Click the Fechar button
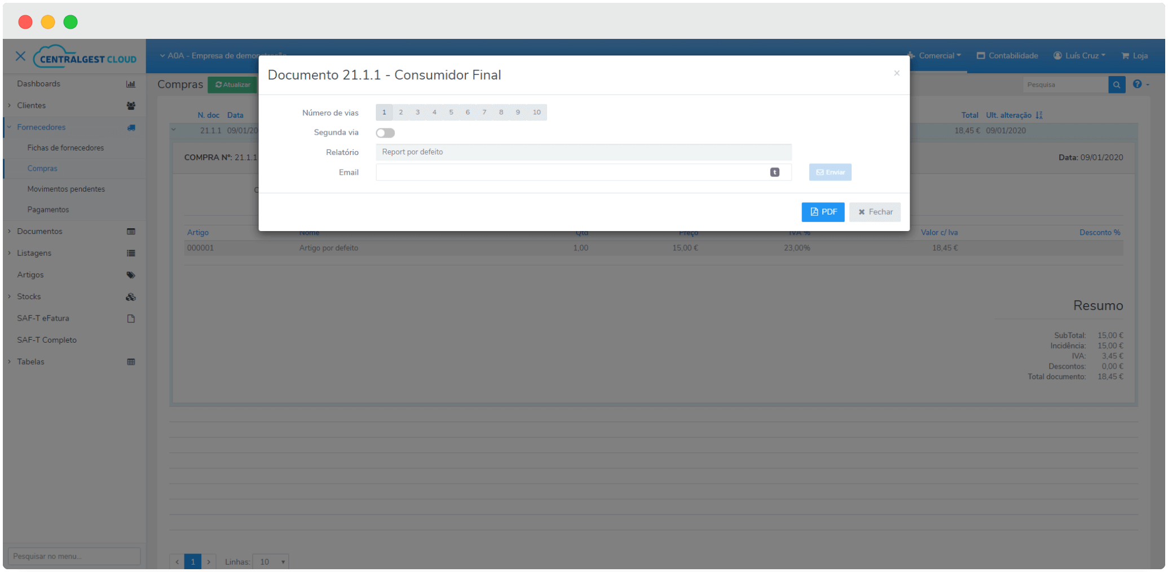Viewport: 1168px width, 572px height. pos(875,212)
